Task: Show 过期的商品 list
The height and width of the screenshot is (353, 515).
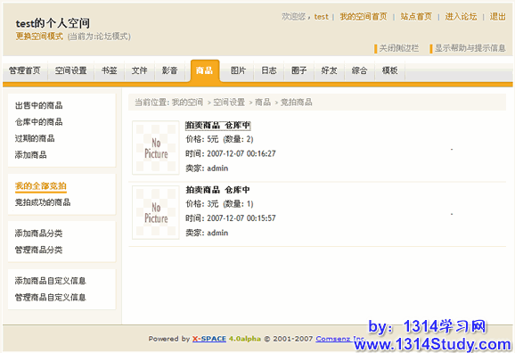Action: tap(35, 138)
